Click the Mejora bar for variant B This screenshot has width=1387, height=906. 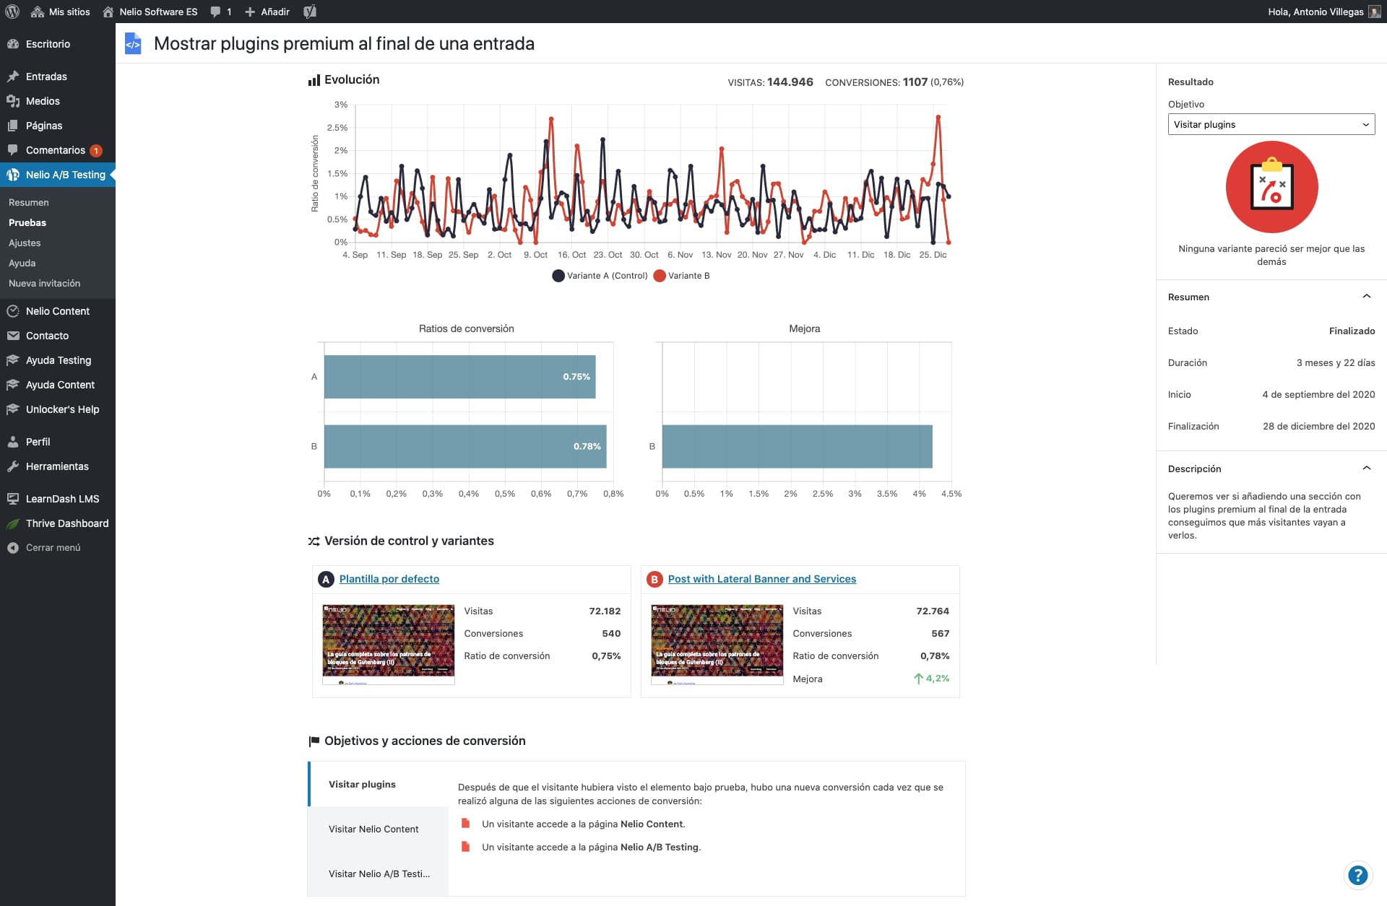point(797,447)
